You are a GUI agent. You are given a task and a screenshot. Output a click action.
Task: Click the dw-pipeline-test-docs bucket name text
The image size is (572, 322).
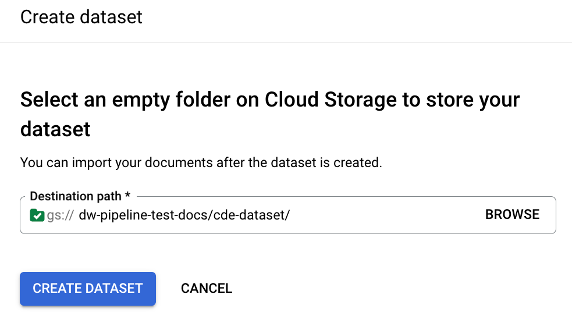144,215
